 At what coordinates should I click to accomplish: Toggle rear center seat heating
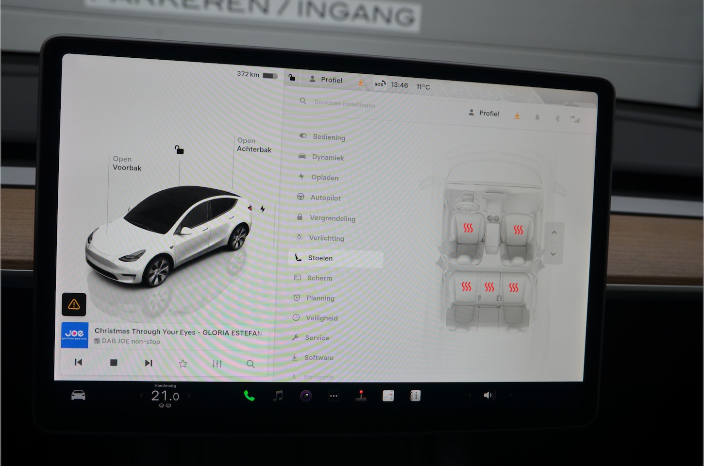pyautogui.click(x=489, y=287)
